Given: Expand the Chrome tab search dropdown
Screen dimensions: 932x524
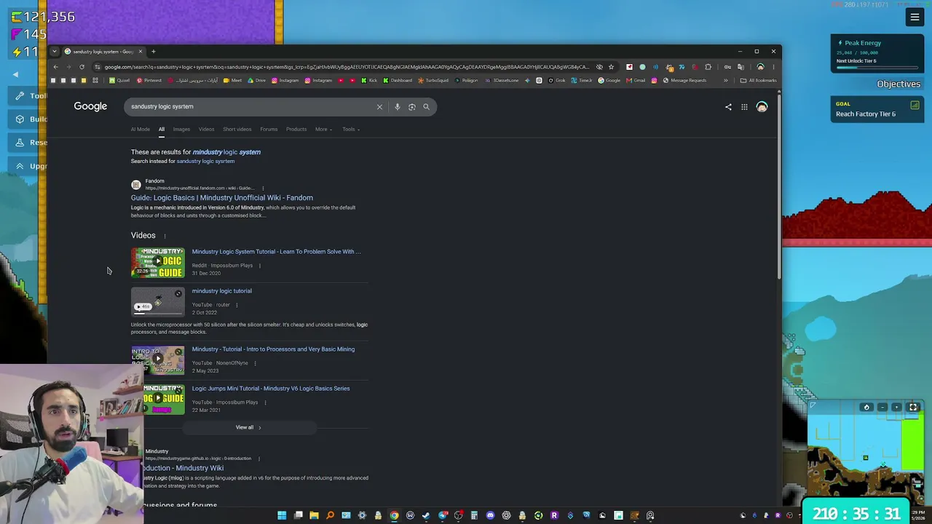Looking at the screenshot, I should click(54, 52).
